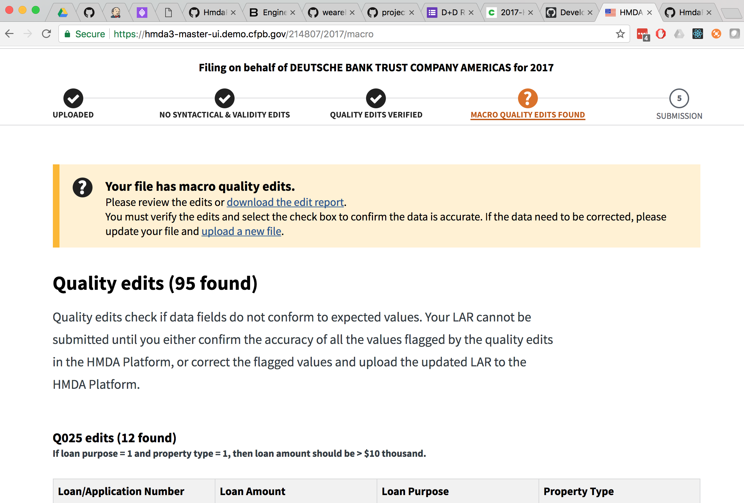Click the Google Drive extension icon
Viewport: 744px width, 503px height.
pyautogui.click(x=679, y=34)
